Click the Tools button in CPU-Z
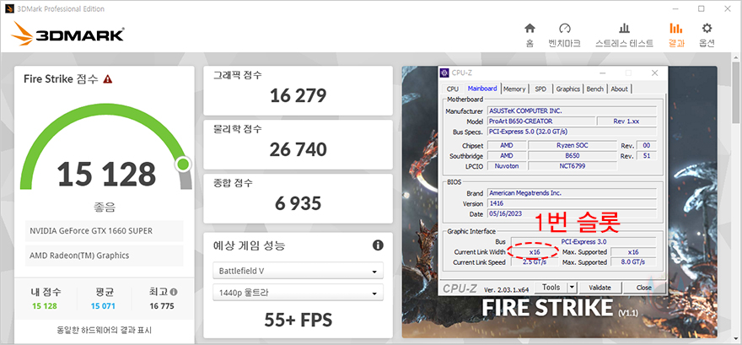The height and width of the screenshot is (345, 742). [x=551, y=288]
